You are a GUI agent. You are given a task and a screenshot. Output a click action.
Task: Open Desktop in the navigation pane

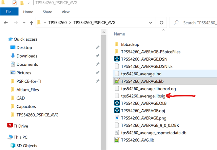(24, 47)
